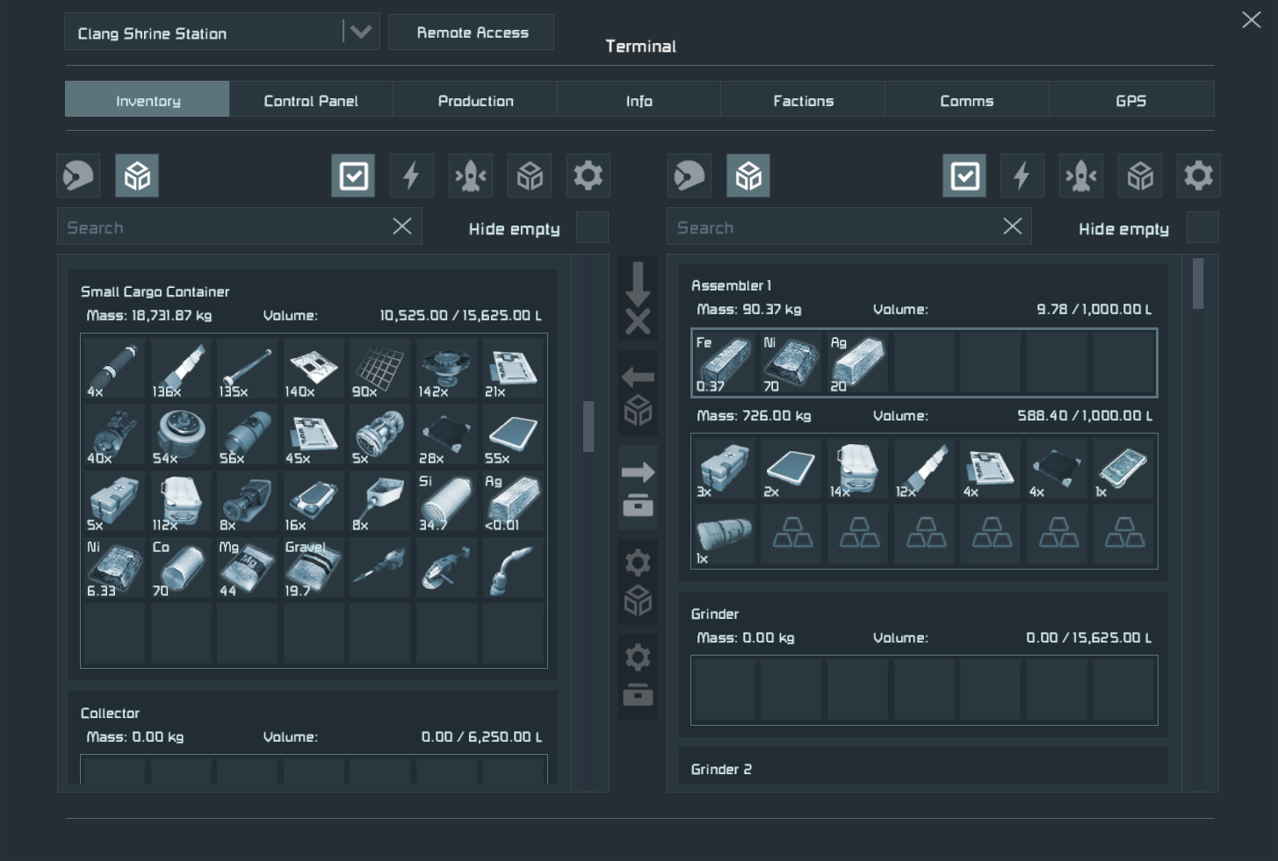This screenshot has width=1278, height=861.
Task: Click the right inventory list scrollbar
Action: click(1198, 284)
